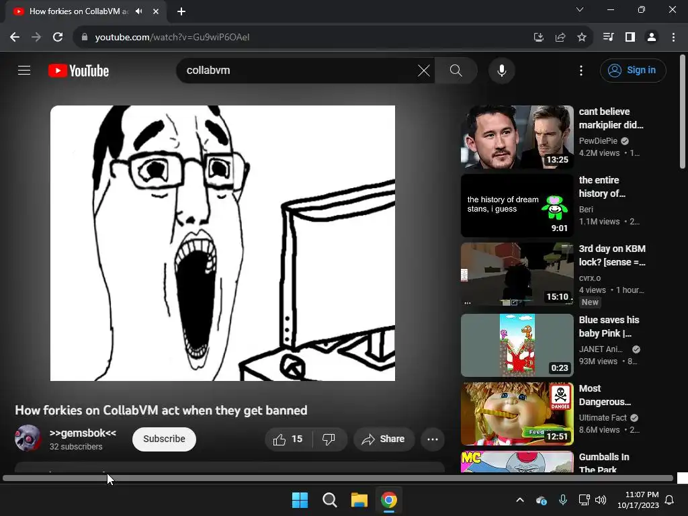
Task: Open 'Blue saves his baby Pink' video title
Action: click(609, 327)
